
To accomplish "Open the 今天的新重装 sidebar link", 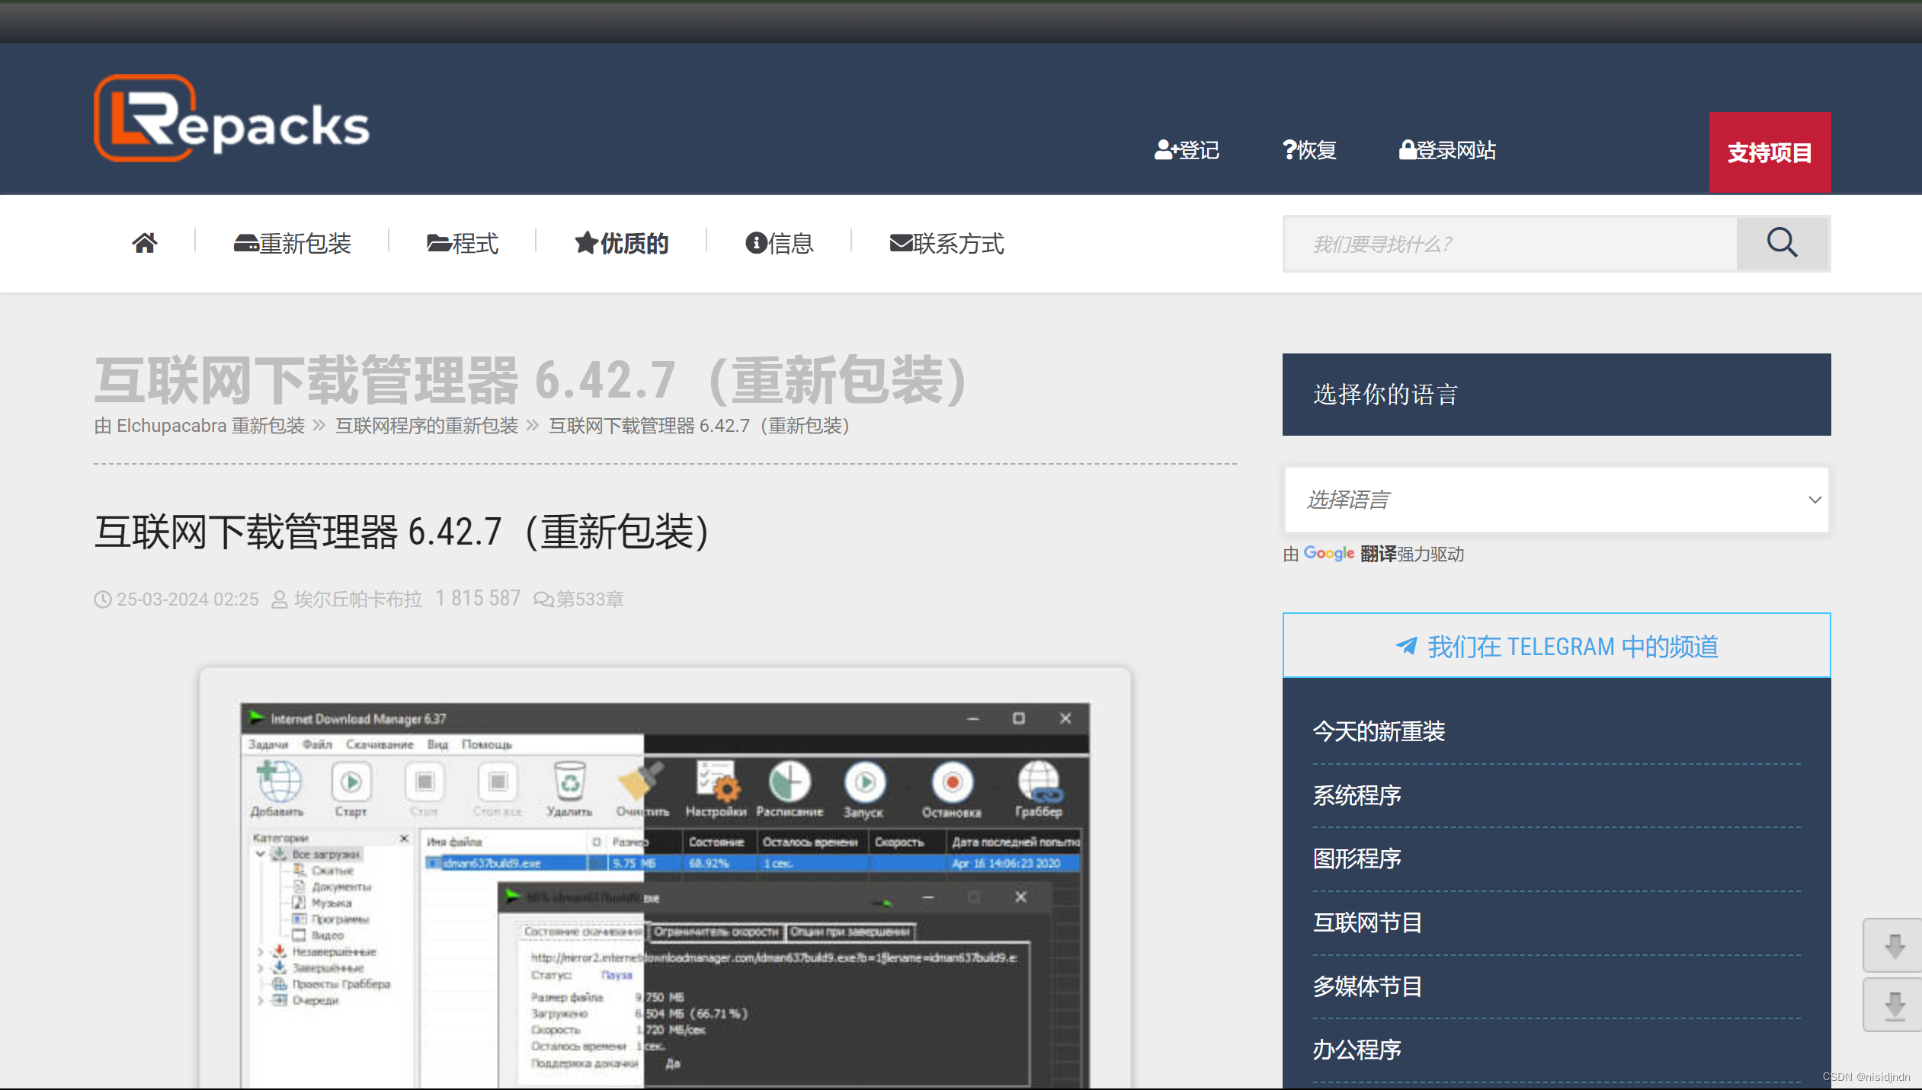I will coord(1379,730).
